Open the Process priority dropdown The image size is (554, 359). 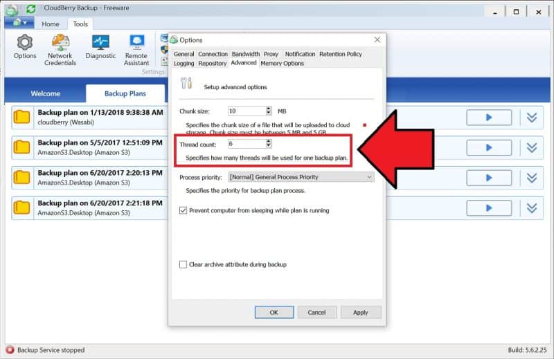coord(301,177)
